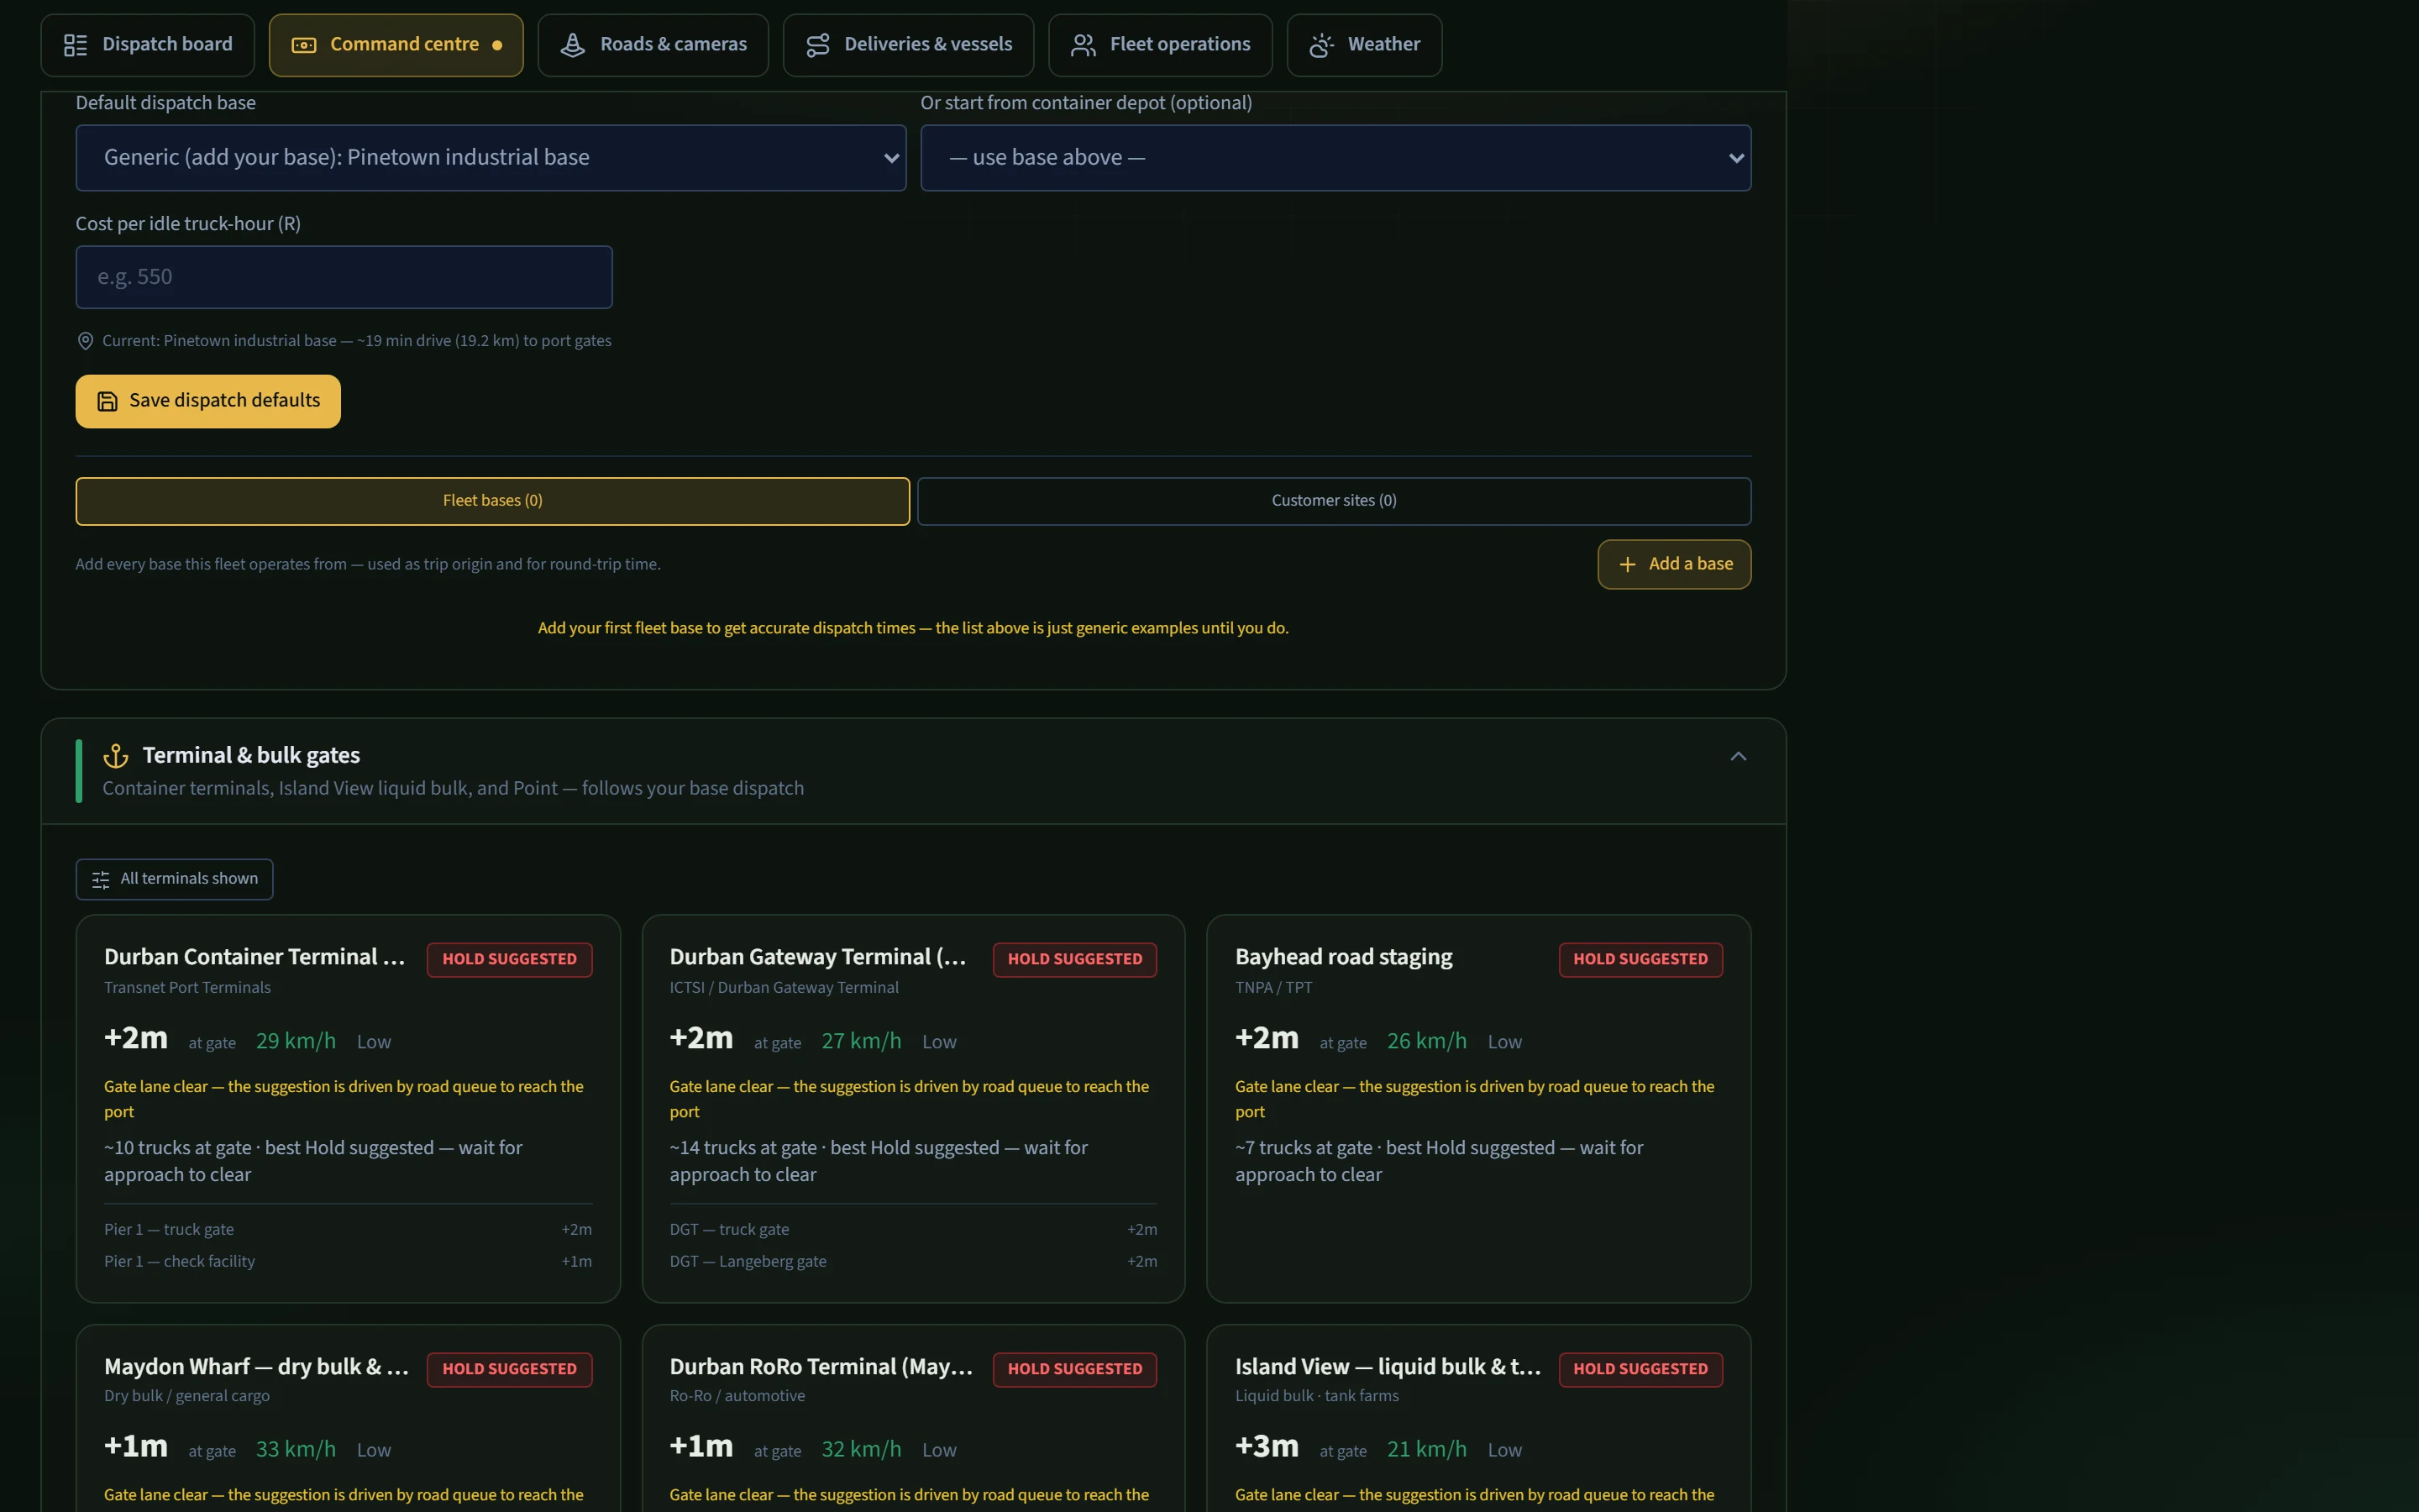
Task: Focus the Cost per idle truck-hour field
Action: pos(344,277)
